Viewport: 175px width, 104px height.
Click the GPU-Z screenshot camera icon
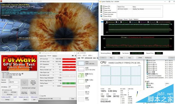click(x=73, y=56)
